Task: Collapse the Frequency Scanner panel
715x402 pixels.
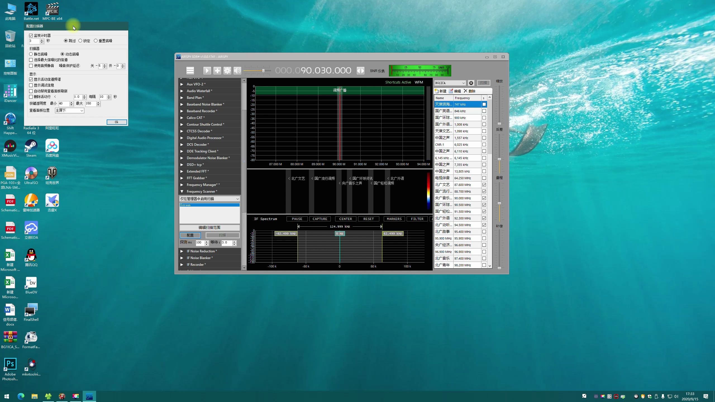Action: pos(182,192)
